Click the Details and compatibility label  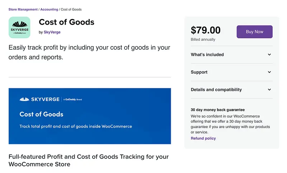click(x=216, y=90)
